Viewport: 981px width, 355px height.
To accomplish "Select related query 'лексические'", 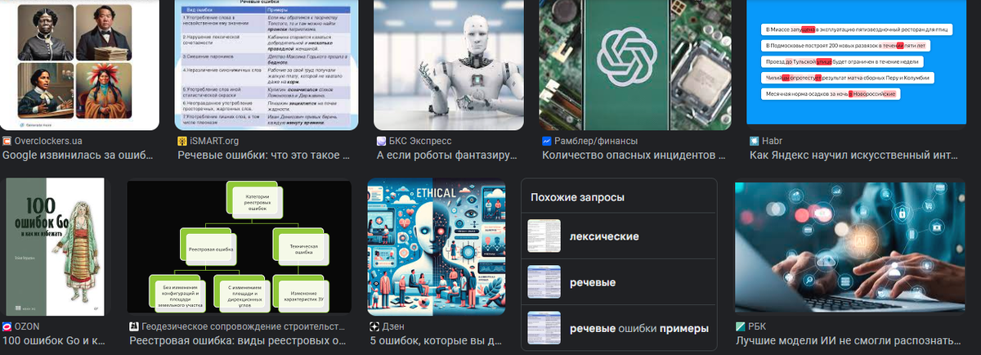I will click(619, 236).
